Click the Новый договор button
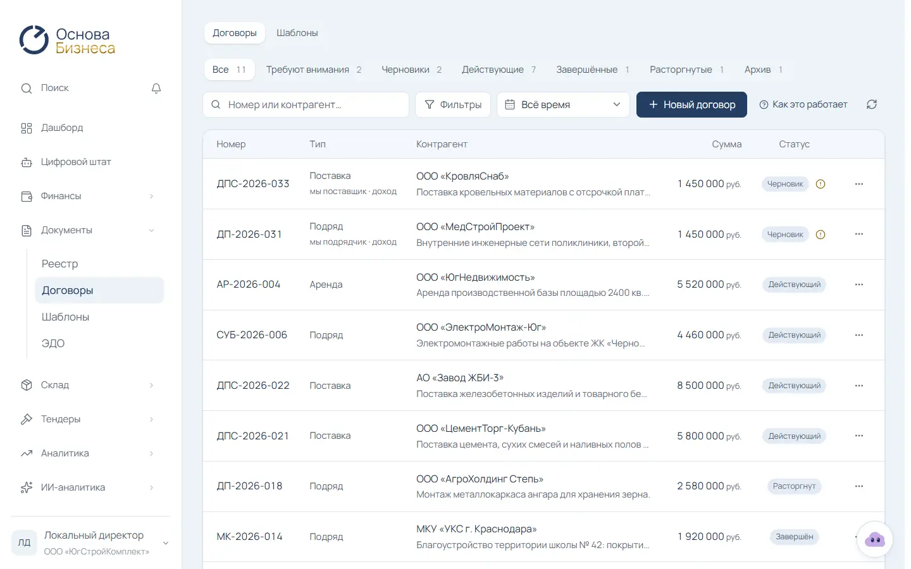 point(691,104)
